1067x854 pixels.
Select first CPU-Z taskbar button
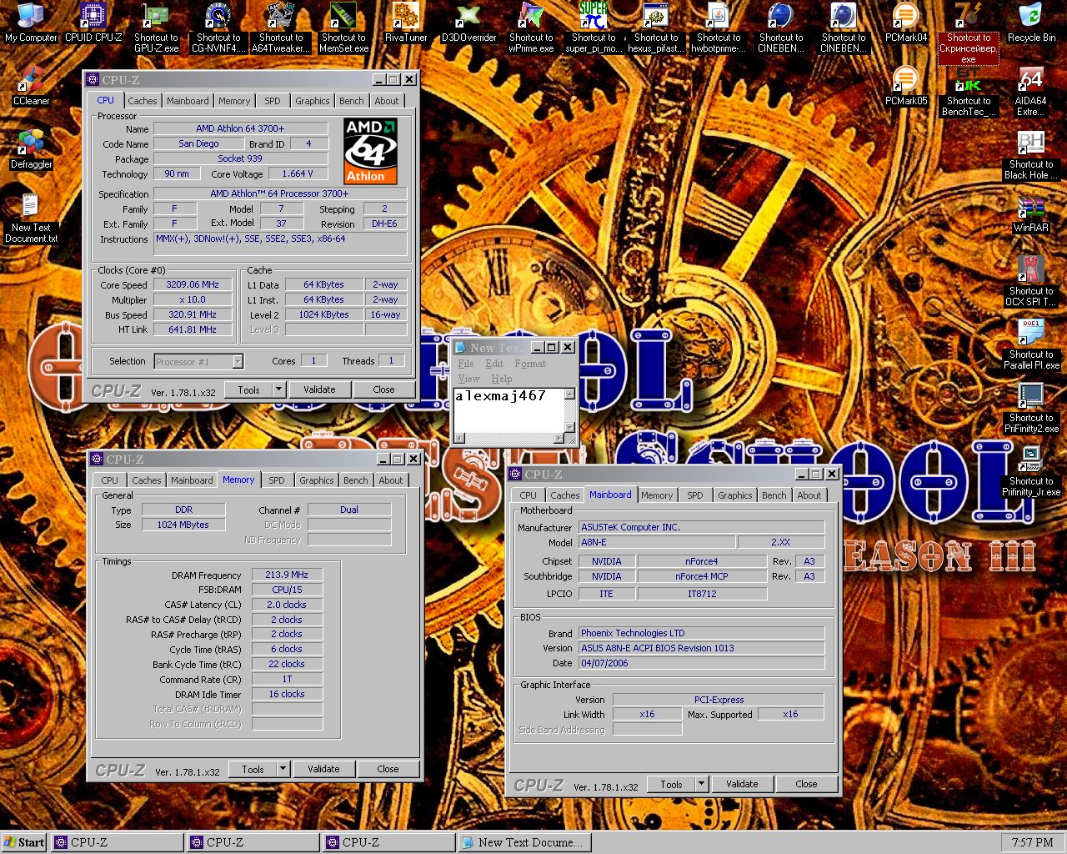118,842
